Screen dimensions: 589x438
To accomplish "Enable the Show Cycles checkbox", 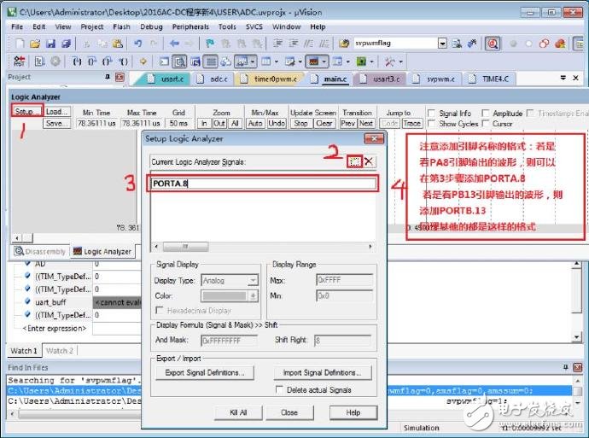I will pos(432,124).
